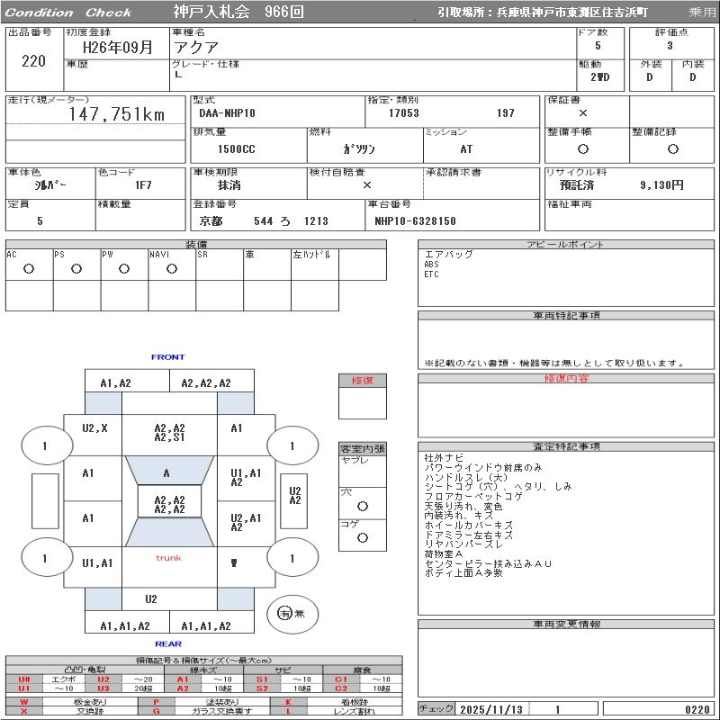Click the red trunk label on the diagram
Image resolution: width=720 pixels, height=720 pixels.
coord(168,558)
